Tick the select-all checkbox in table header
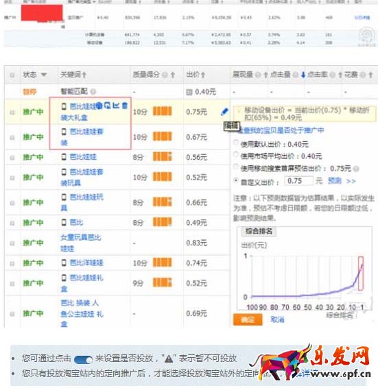Viewport: 378px width, 388px height. click(x=12, y=75)
